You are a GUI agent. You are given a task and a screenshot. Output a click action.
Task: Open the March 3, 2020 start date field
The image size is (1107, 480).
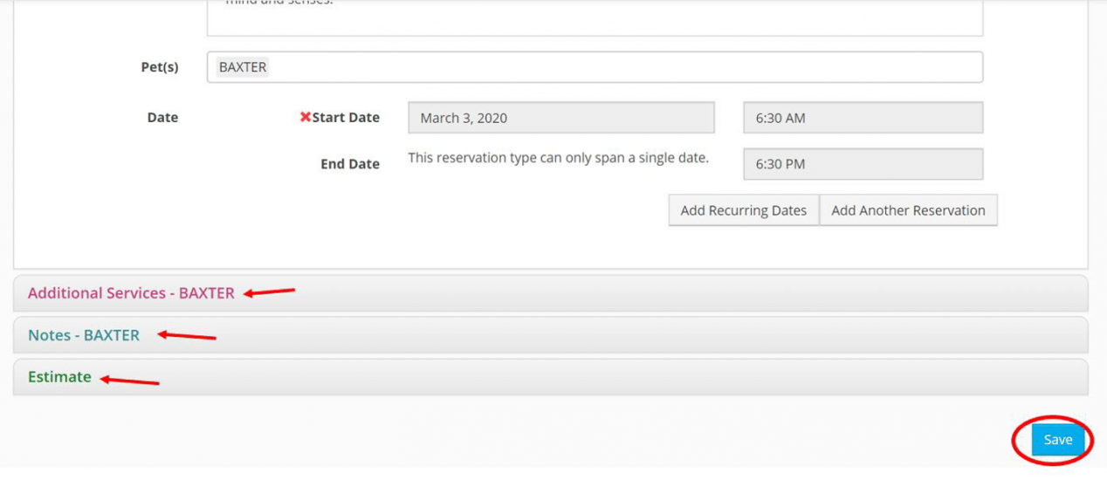[561, 118]
